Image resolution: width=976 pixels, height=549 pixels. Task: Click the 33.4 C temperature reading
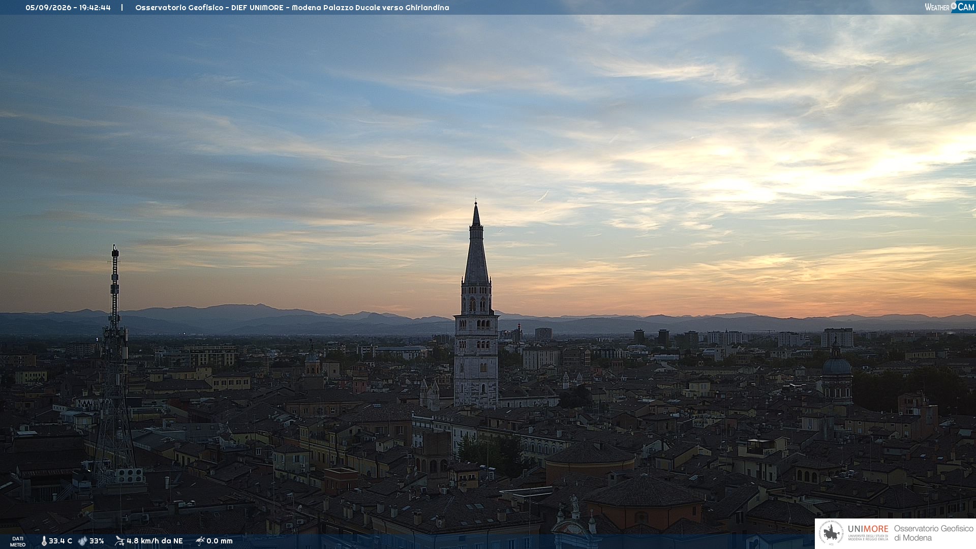click(60, 541)
